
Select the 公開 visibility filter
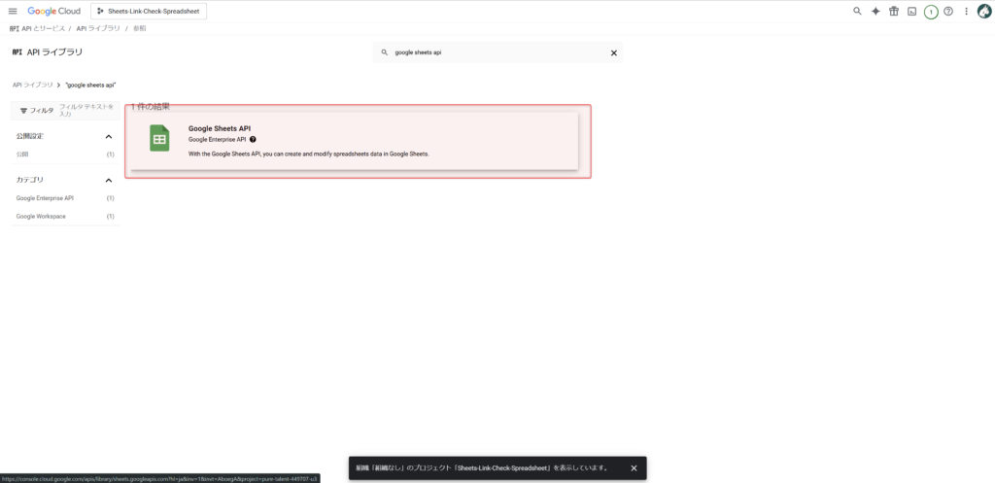(x=22, y=155)
